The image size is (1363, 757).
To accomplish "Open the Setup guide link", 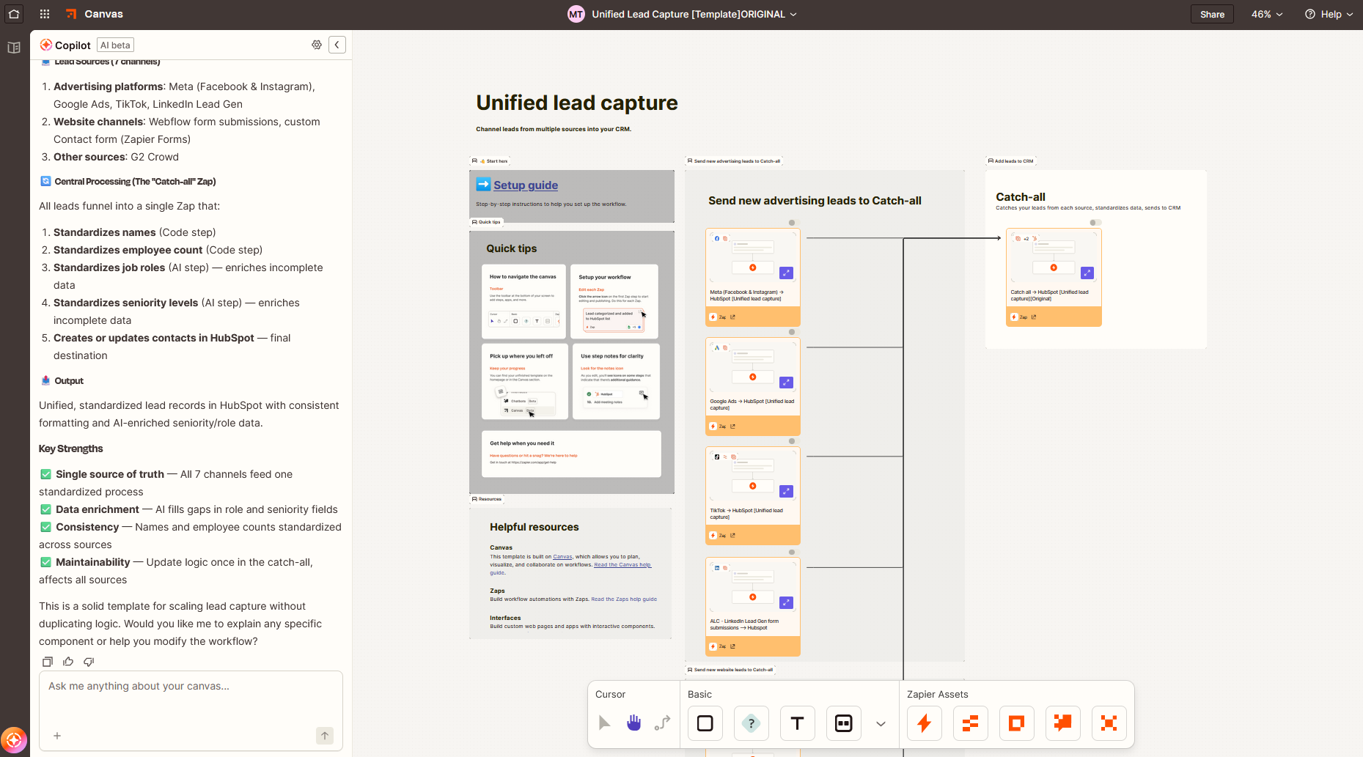I will [x=526, y=185].
